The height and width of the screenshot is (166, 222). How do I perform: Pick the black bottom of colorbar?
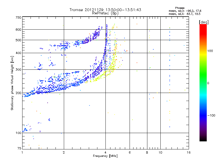[203, 140]
